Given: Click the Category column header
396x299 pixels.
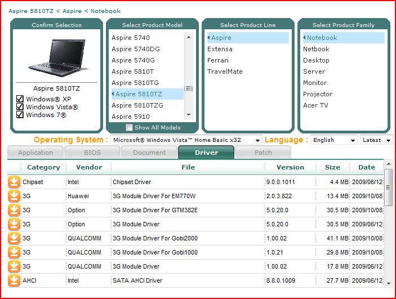Looking at the screenshot, I should [43, 167].
